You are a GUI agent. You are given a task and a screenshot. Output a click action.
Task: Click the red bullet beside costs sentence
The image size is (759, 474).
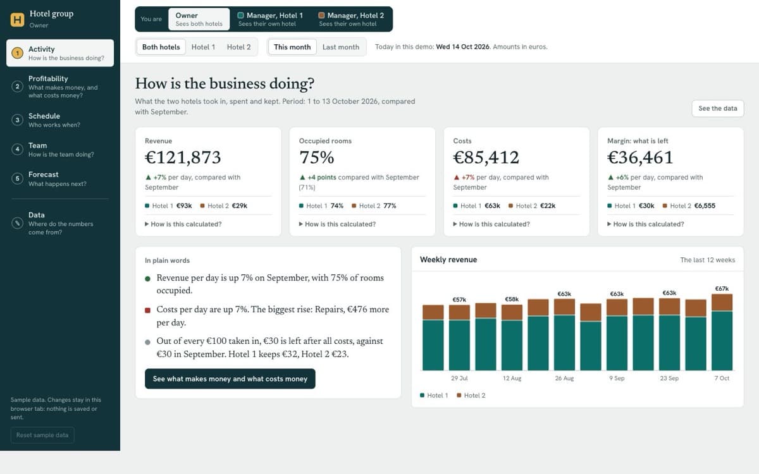point(147,310)
